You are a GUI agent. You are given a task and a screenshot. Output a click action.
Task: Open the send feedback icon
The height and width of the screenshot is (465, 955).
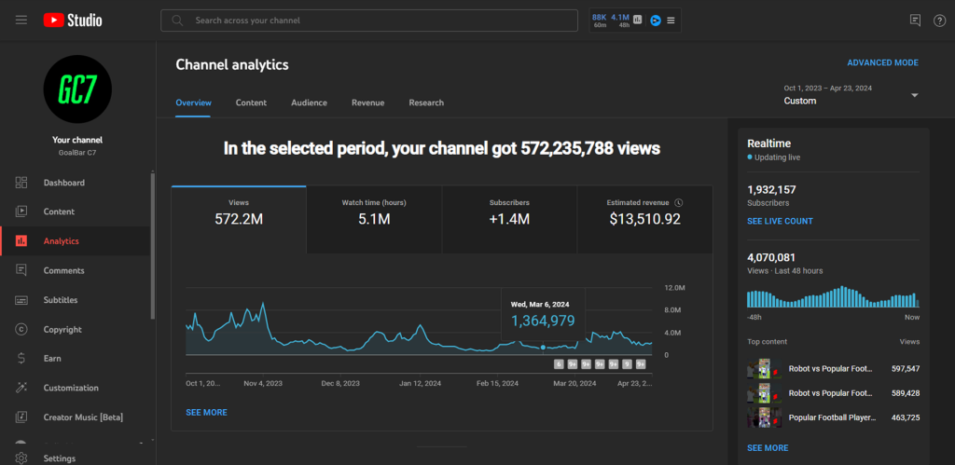pyautogui.click(x=915, y=21)
